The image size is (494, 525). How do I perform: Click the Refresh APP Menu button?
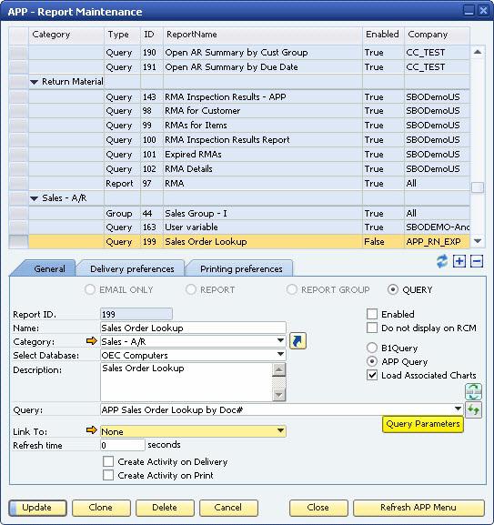(418, 508)
